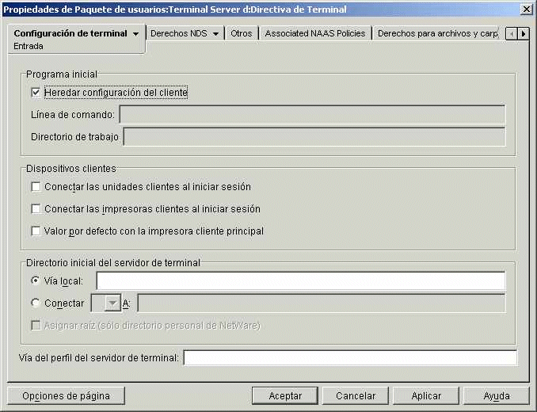Image resolution: width=537 pixels, height=412 pixels.
Task: Click the Vía del perfil del servidor field
Action: [x=350, y=358]
